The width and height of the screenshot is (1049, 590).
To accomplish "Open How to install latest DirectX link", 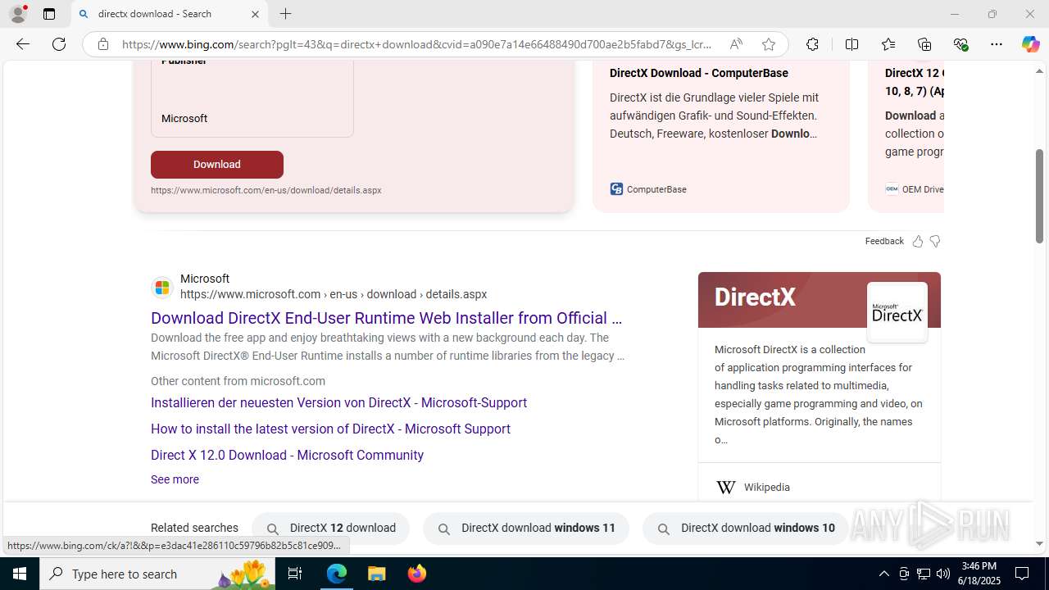I will coord(330,429).
